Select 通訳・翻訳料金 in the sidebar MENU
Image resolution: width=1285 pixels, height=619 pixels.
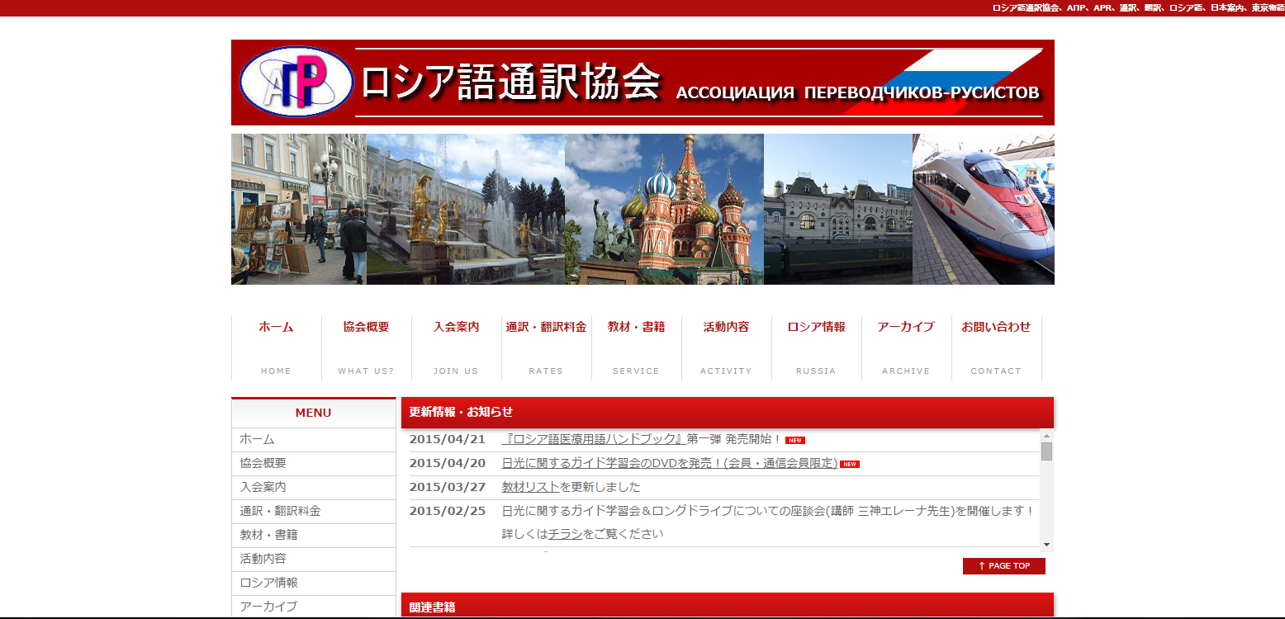pyautogui.click(x=314, y=512)
